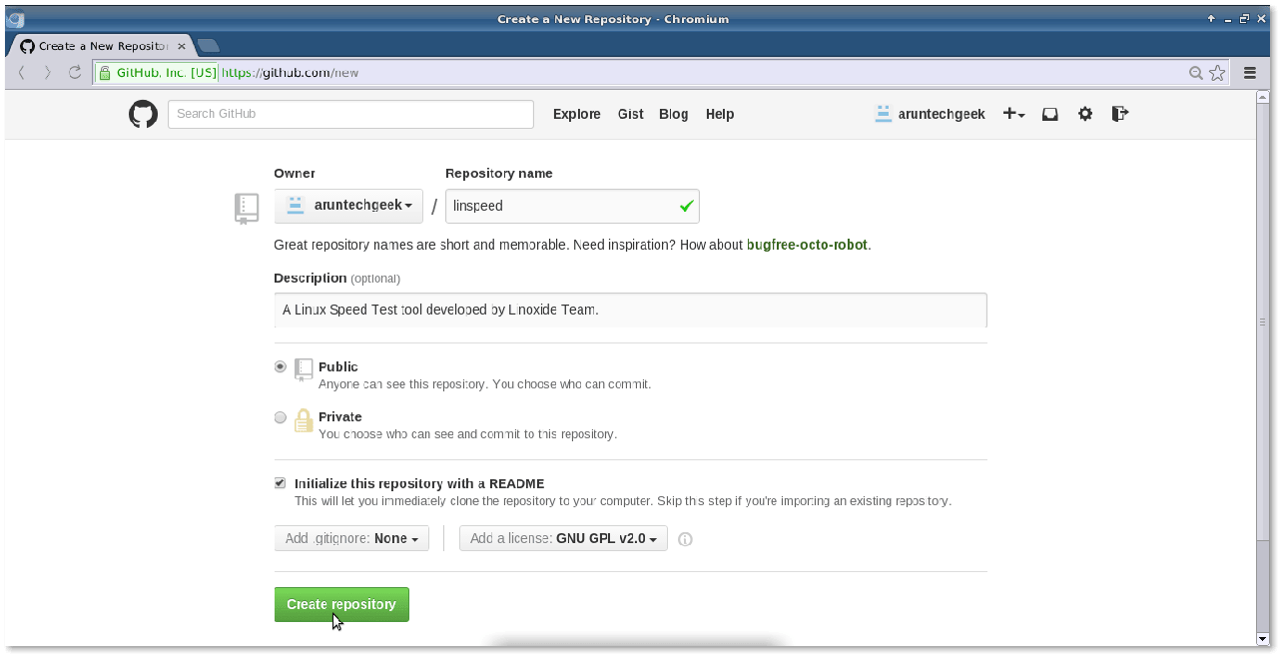
Task: Go to Explore in navigation bar
Action: (x=577, y=114)
